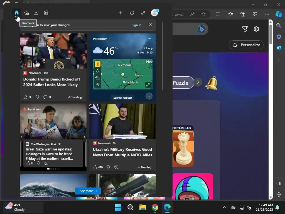Dislike the Ukraine Military story
This screenshot has width=285, height=214.
pyautogui.click(x=108, y=167)
